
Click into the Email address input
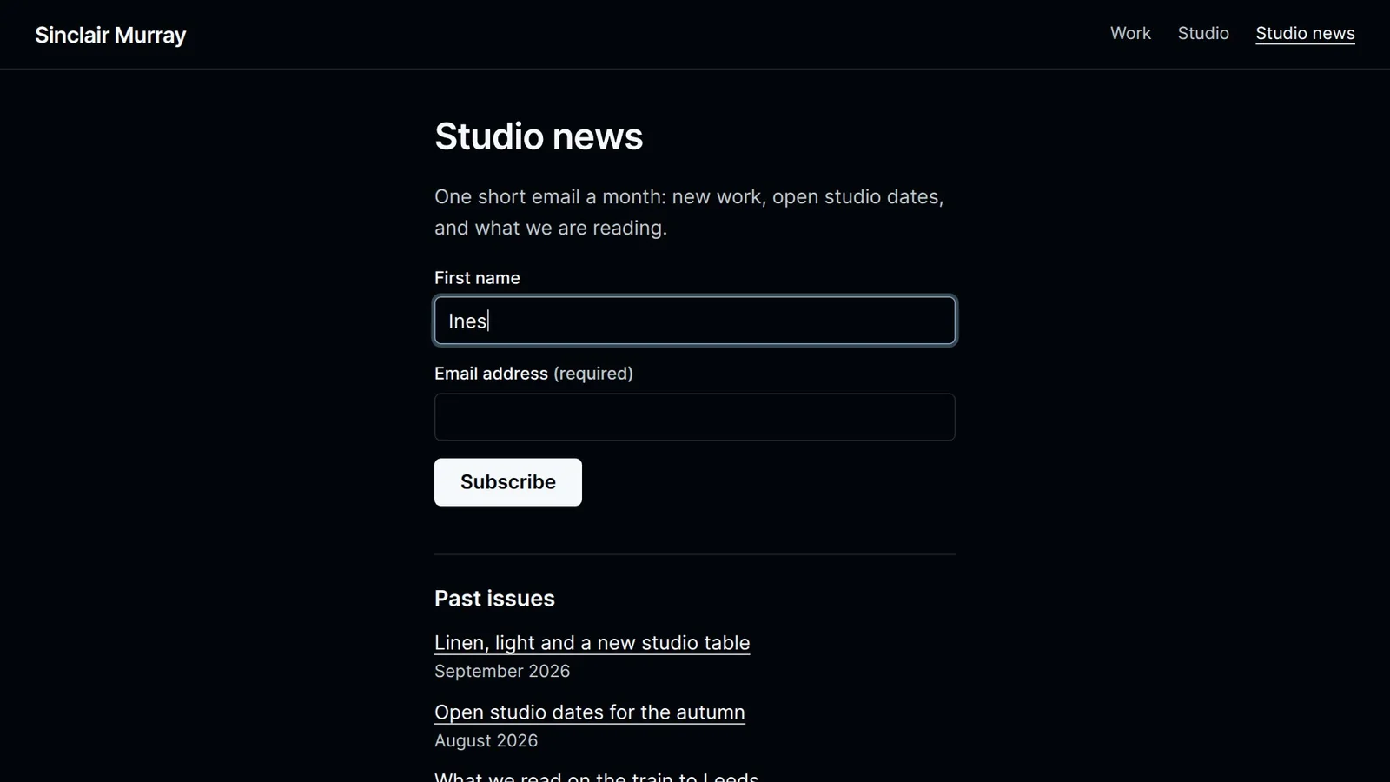[x=695, y=417]
